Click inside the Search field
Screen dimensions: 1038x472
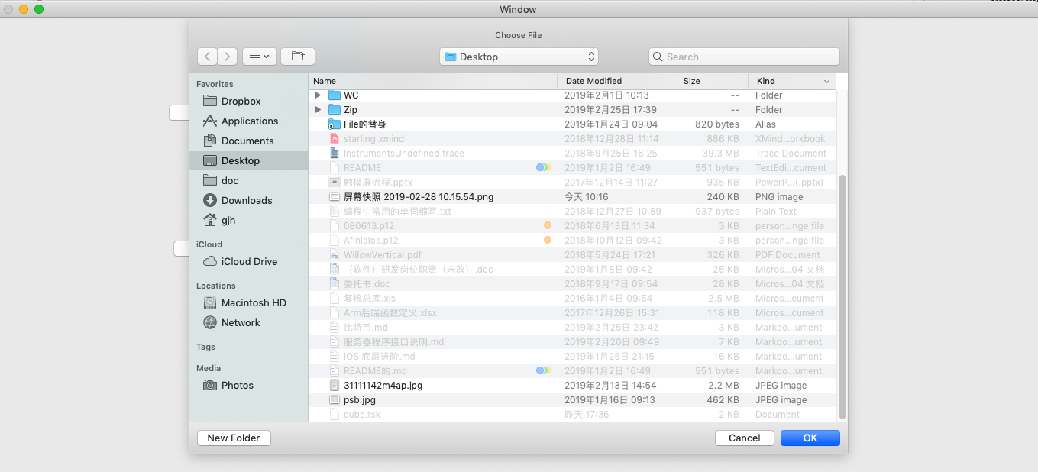[x=743, y=56]
